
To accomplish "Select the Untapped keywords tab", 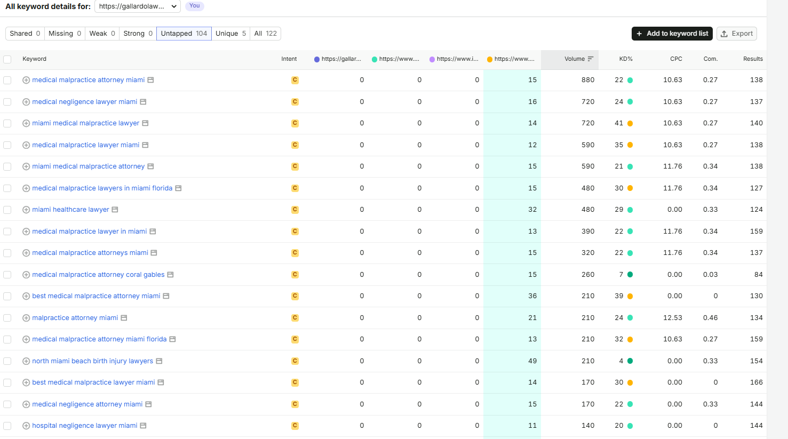I will tap(184, 34).
